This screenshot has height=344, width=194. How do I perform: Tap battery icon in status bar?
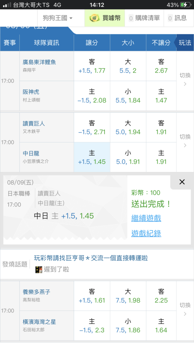click(x=185, y=5)
